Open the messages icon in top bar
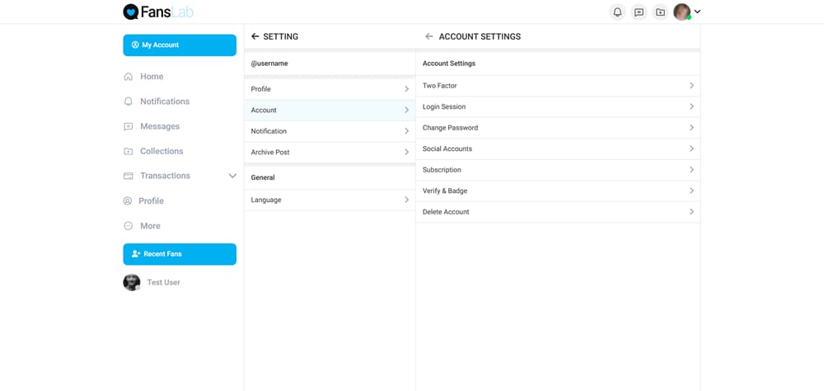 pos(639,12)
